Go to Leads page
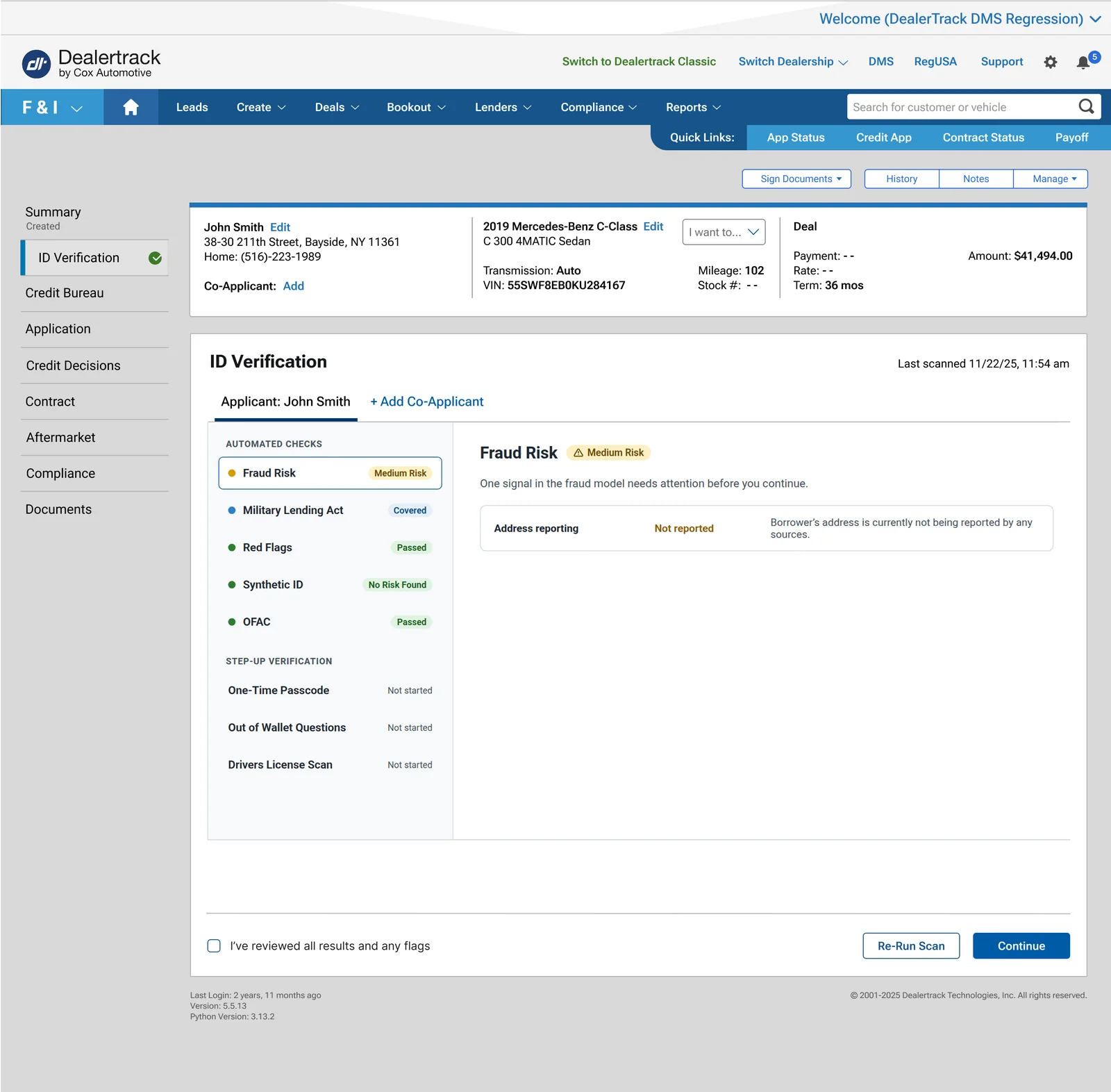Image resolution: width=1111 pixels, height=1092 pixels. (x=192, y=107)
